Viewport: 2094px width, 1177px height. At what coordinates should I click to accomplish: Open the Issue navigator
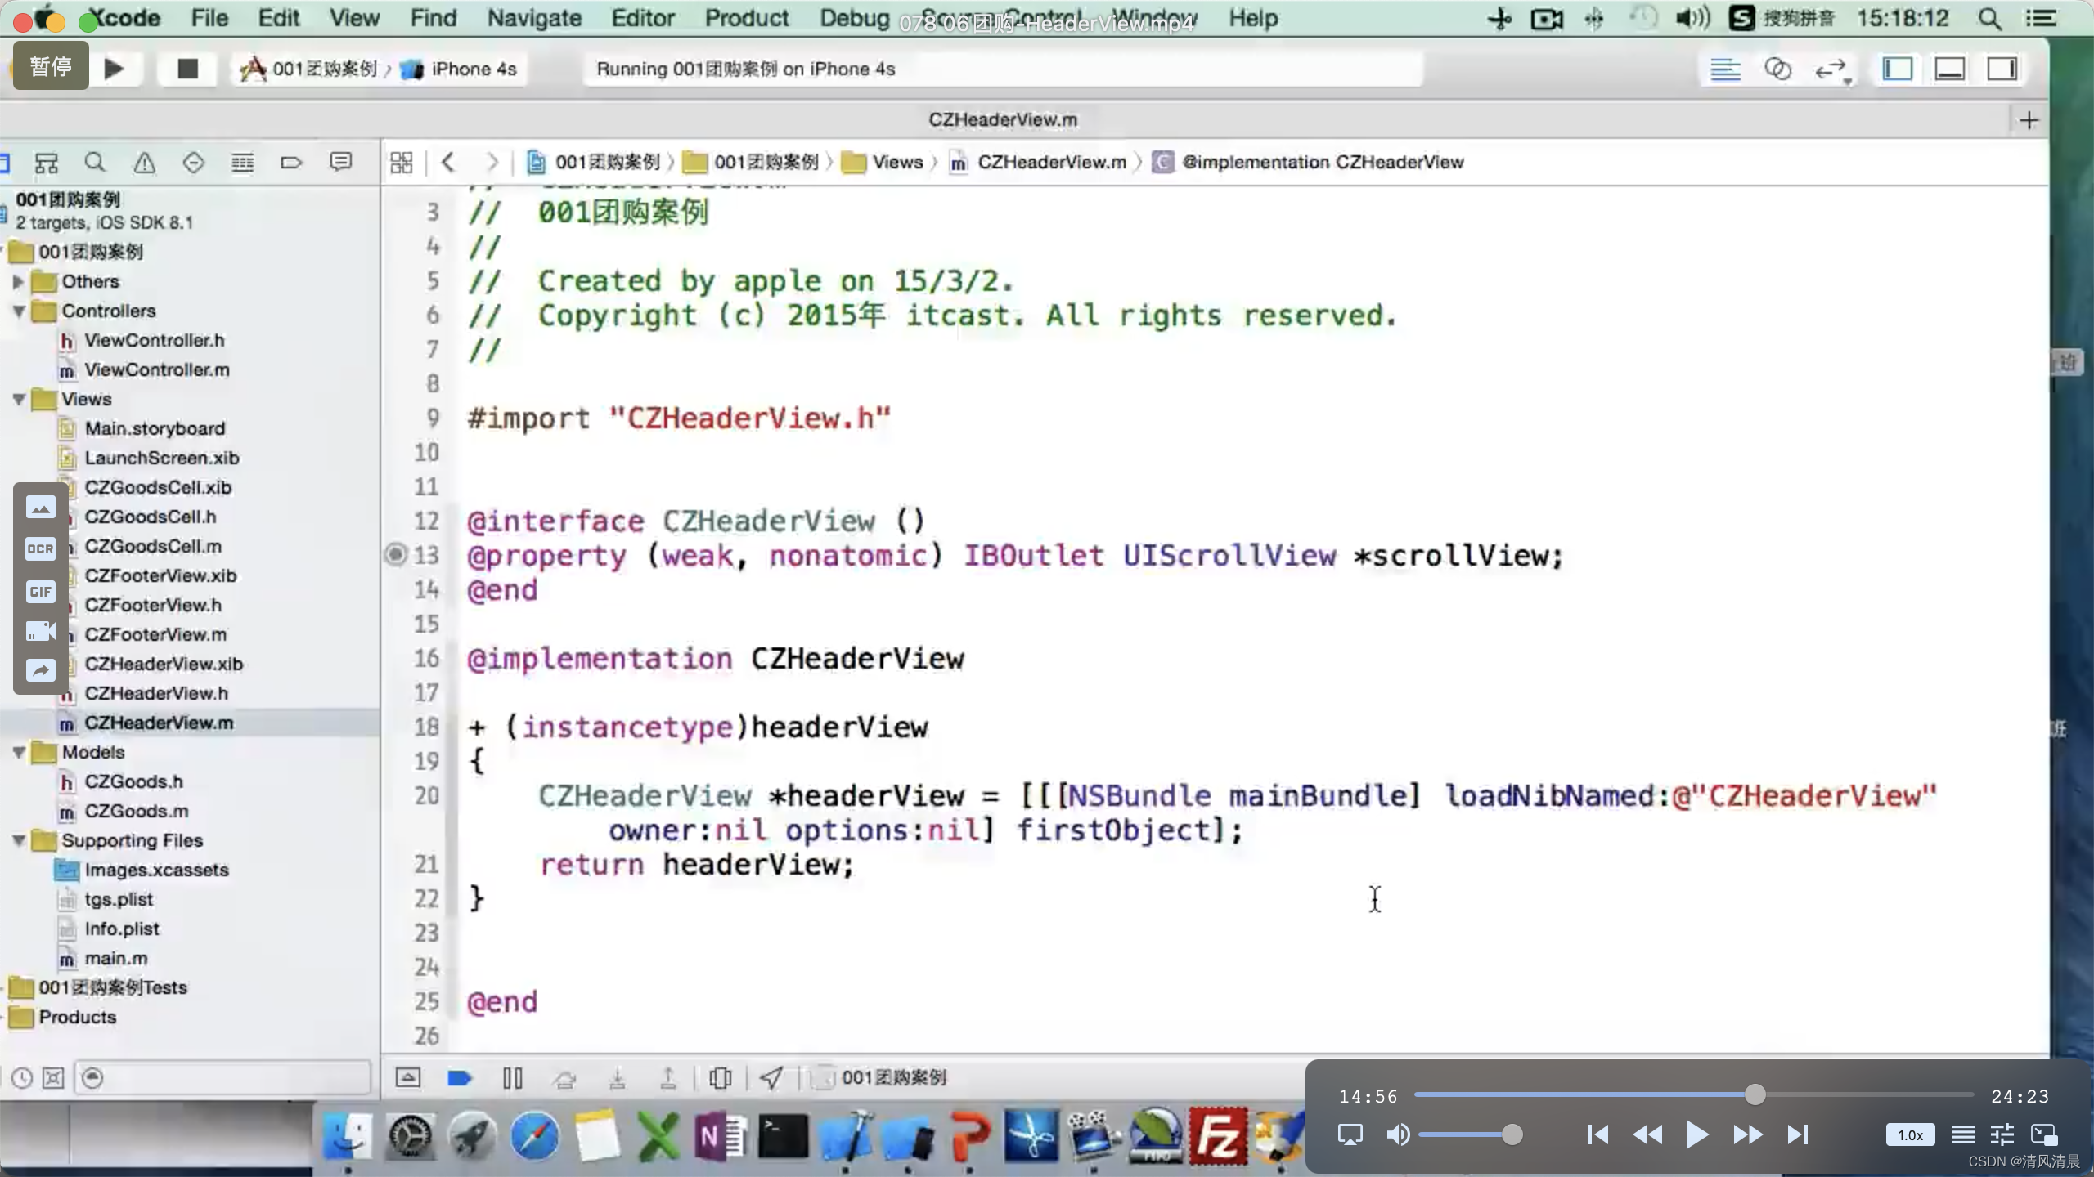pyautogui.click(x=144, y=163)
